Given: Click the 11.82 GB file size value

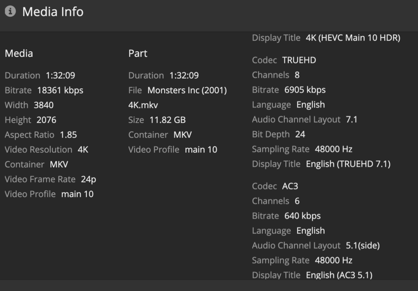Looking at the screenshot, I should (x=167, y=120).
